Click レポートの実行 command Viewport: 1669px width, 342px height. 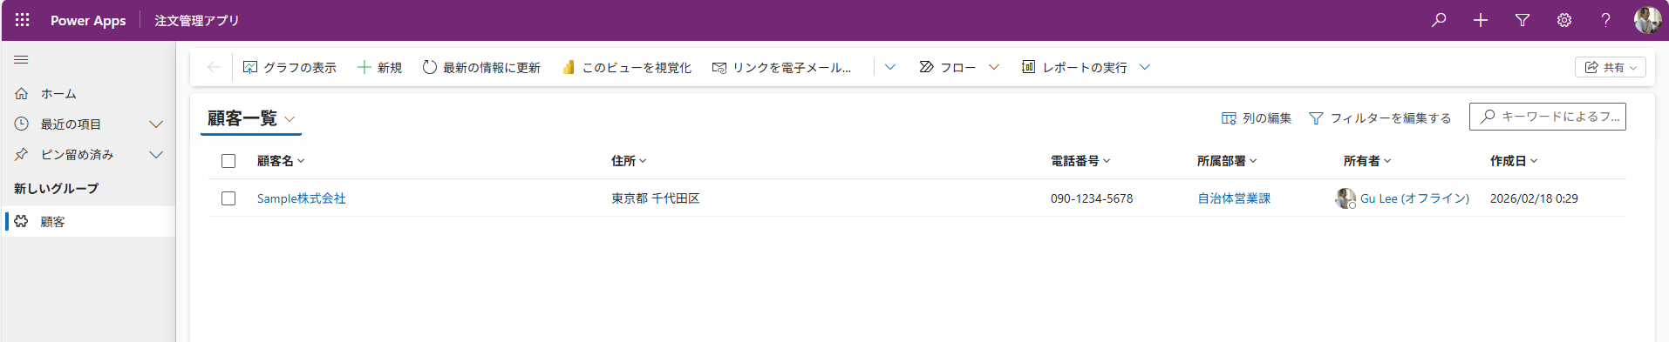pyautogui.click(x=1074, y=67)
